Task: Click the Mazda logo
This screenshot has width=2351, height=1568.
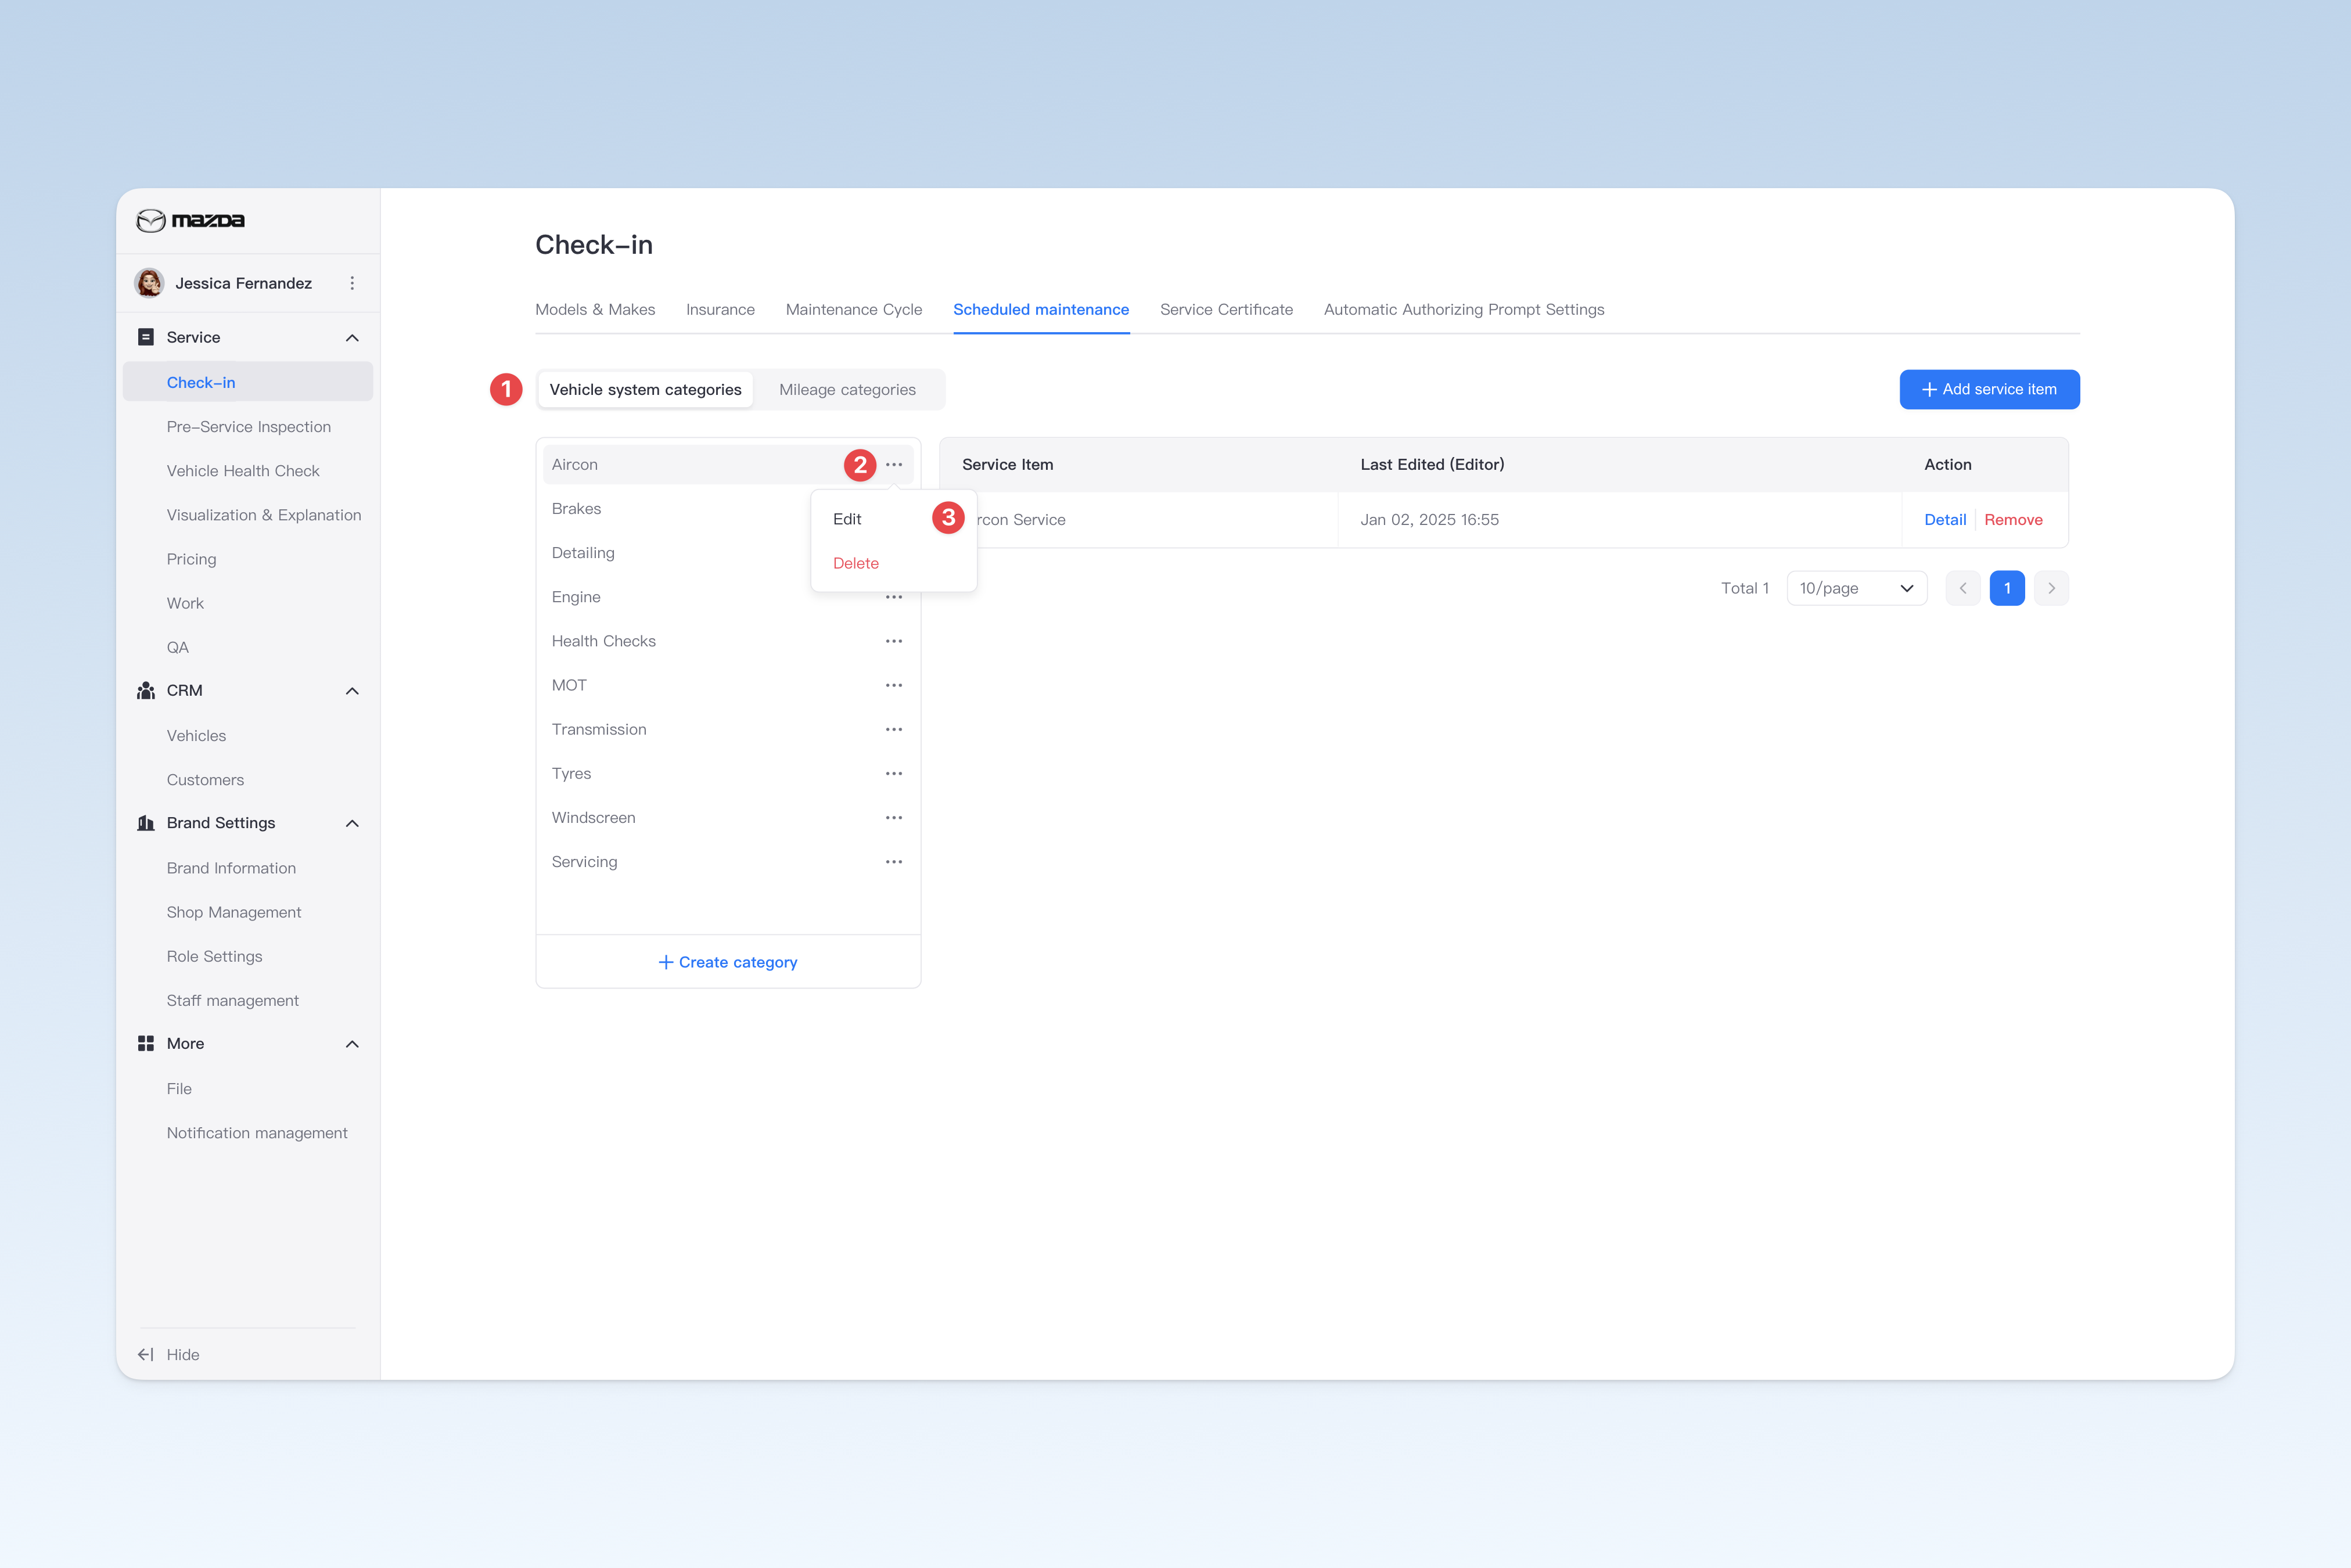Action: (x=190, y=220)
